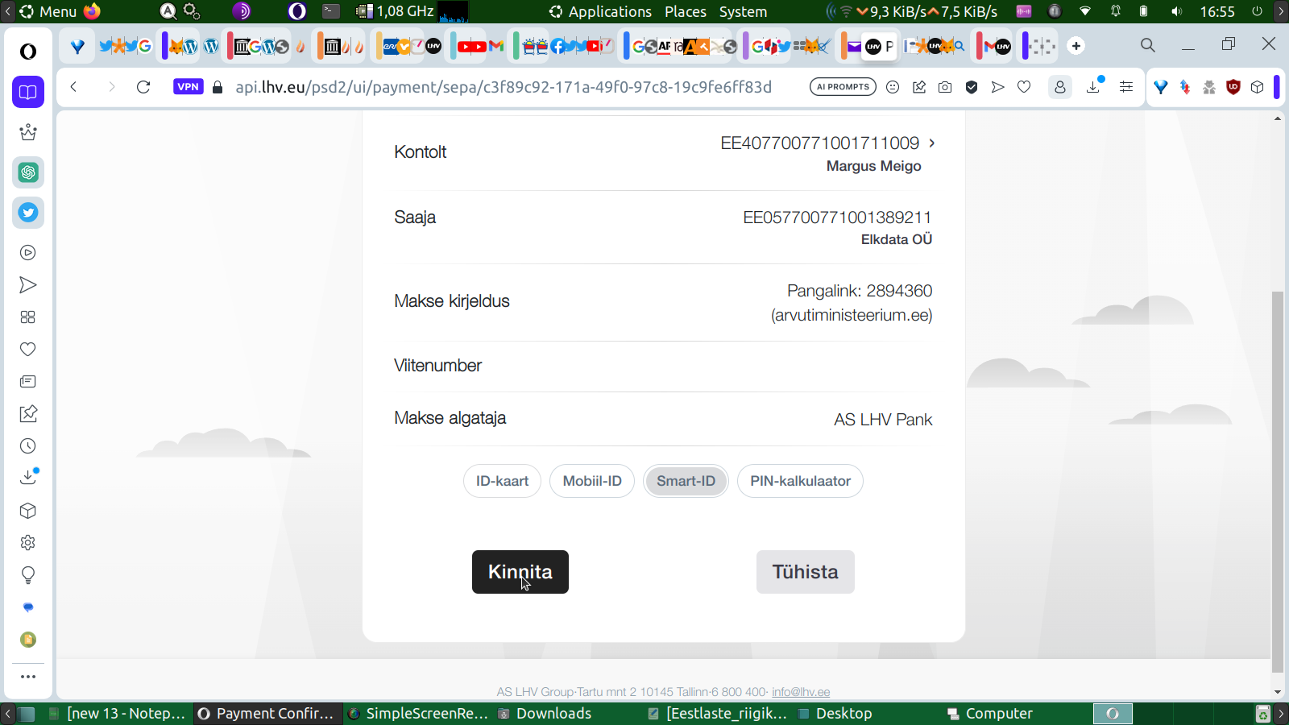Viewport: 1289px width, 725px height.
Task: Select the recipient IBAN EE057700771001389211
Action: click(x=838, y=217)
